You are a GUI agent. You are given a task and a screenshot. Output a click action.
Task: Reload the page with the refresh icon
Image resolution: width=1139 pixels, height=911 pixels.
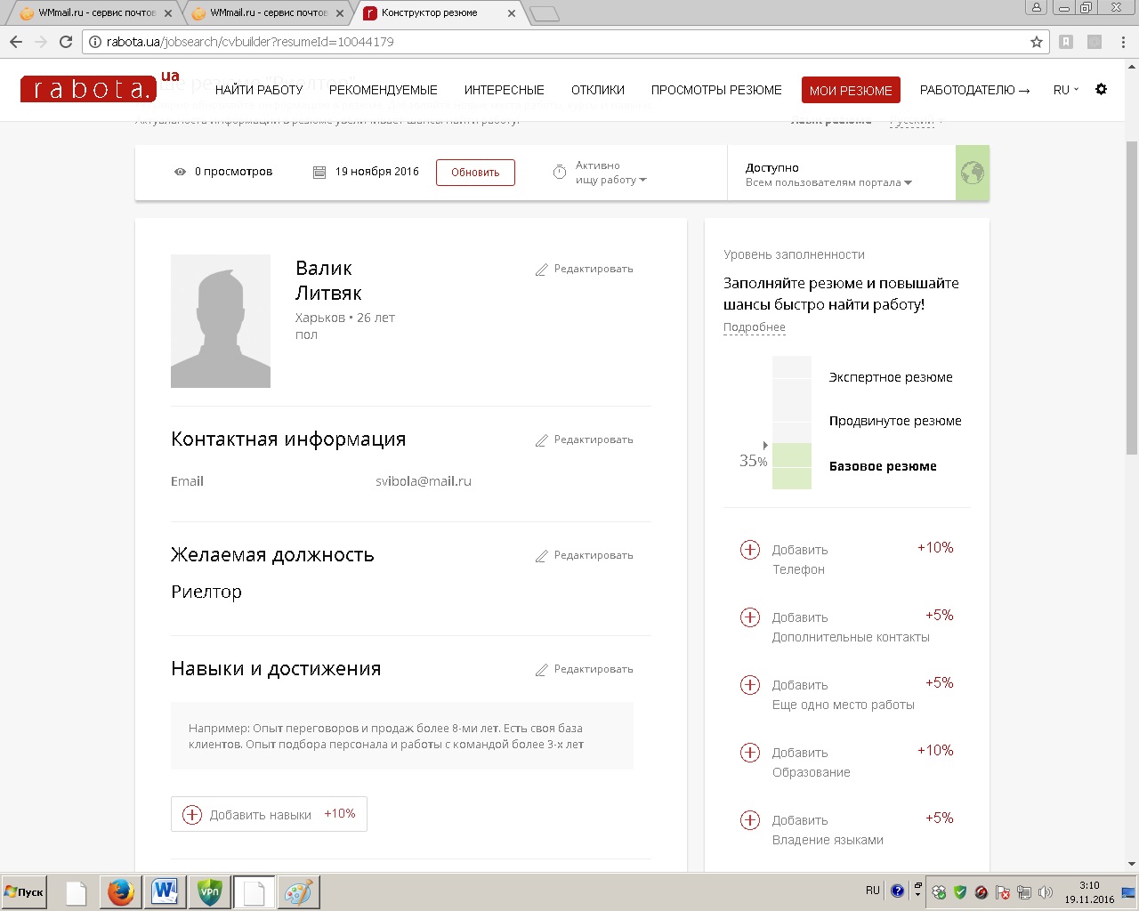point(65,42)
